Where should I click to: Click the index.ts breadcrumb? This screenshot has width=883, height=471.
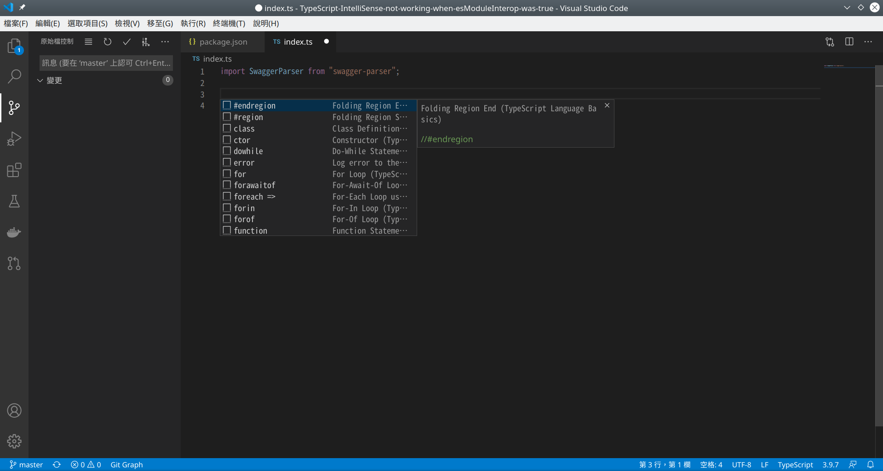pyautogui.click(x=217, y=59)
